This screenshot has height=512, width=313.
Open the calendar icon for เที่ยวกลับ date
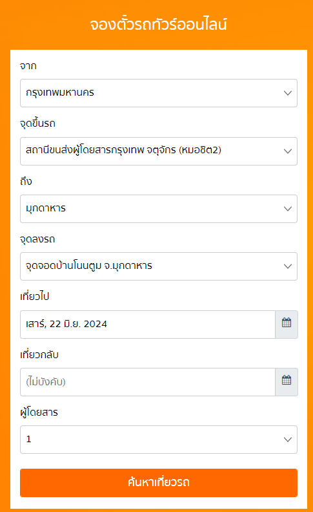coord(287,381)
